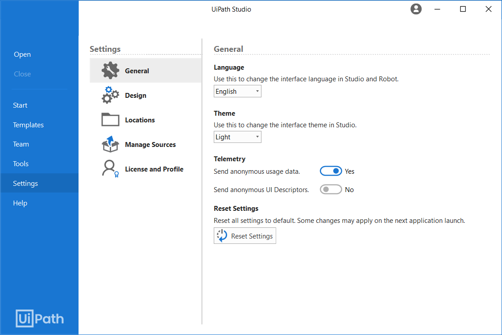Open Locations via the folder icon
Viewport: 502px width, 335px height.
pyautogui.click(x=109, y=119)
